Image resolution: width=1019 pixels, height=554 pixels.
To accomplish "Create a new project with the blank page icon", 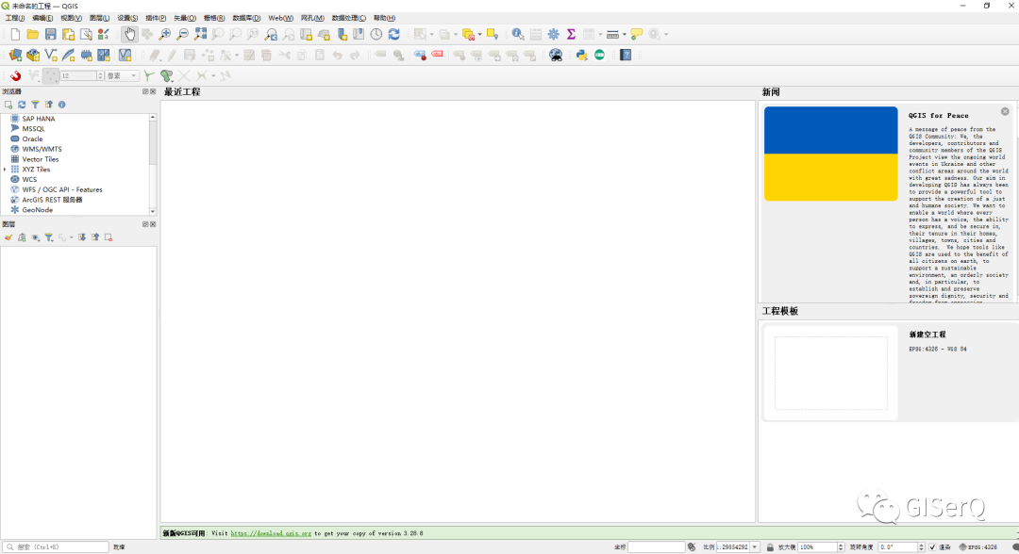I will click(15, 34).
